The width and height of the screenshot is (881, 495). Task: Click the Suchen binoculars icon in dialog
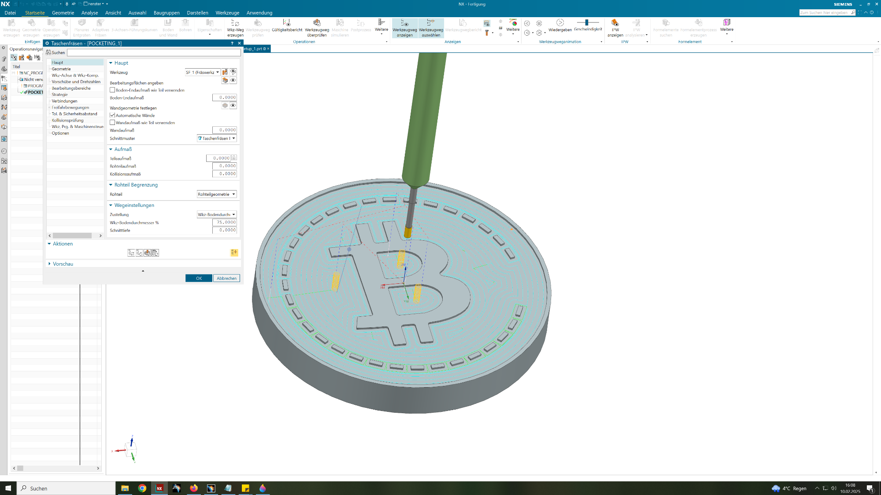coord(48,52)
